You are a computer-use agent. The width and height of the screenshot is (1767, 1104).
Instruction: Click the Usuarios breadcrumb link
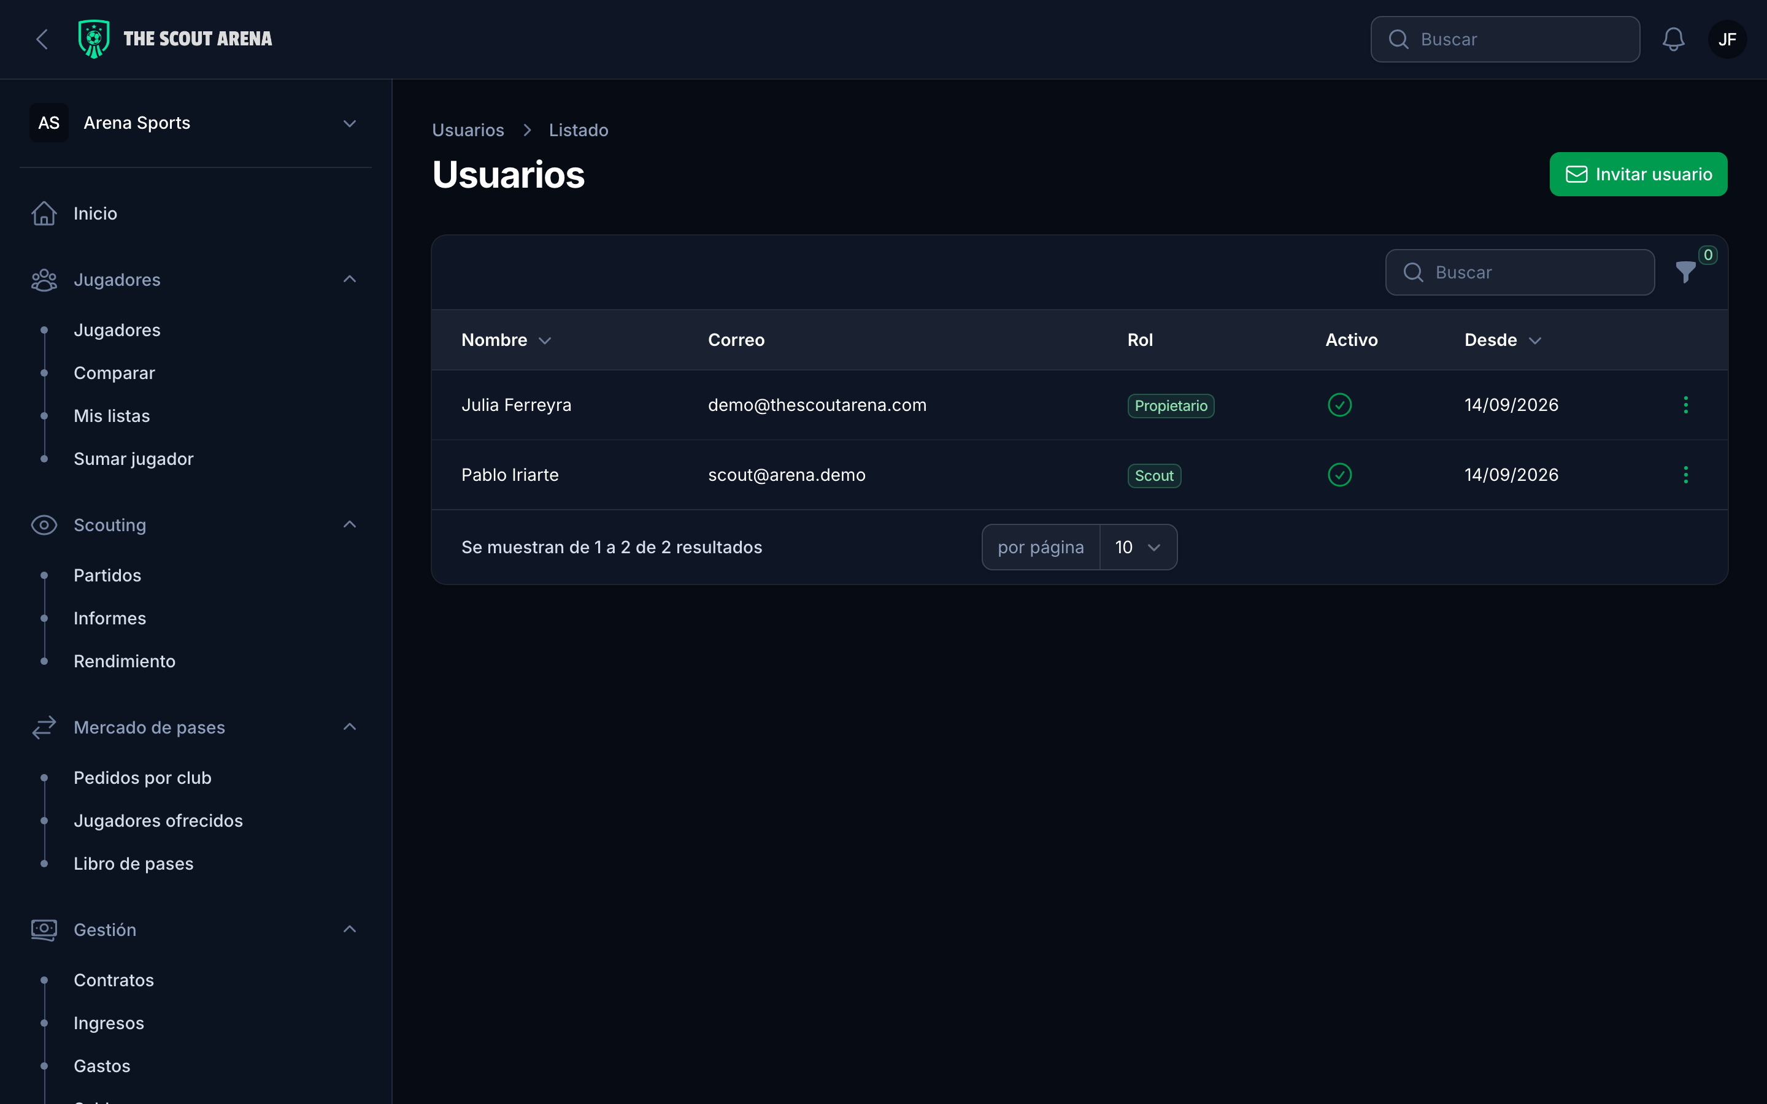(x=468, y=130)
